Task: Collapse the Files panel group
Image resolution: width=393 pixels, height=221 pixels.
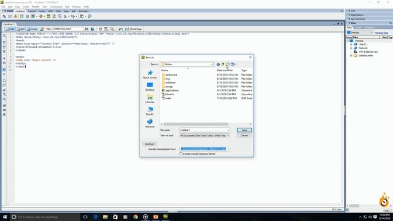Action: pos(349,23)
